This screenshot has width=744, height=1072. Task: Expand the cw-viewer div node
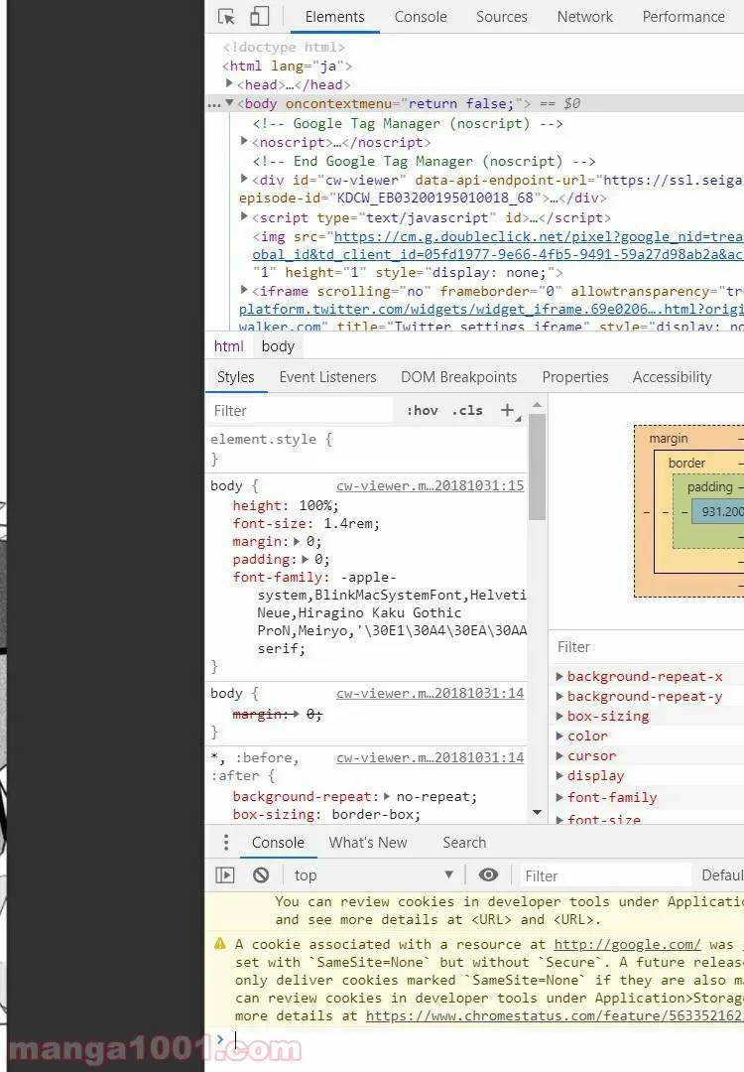click(245, 180)
